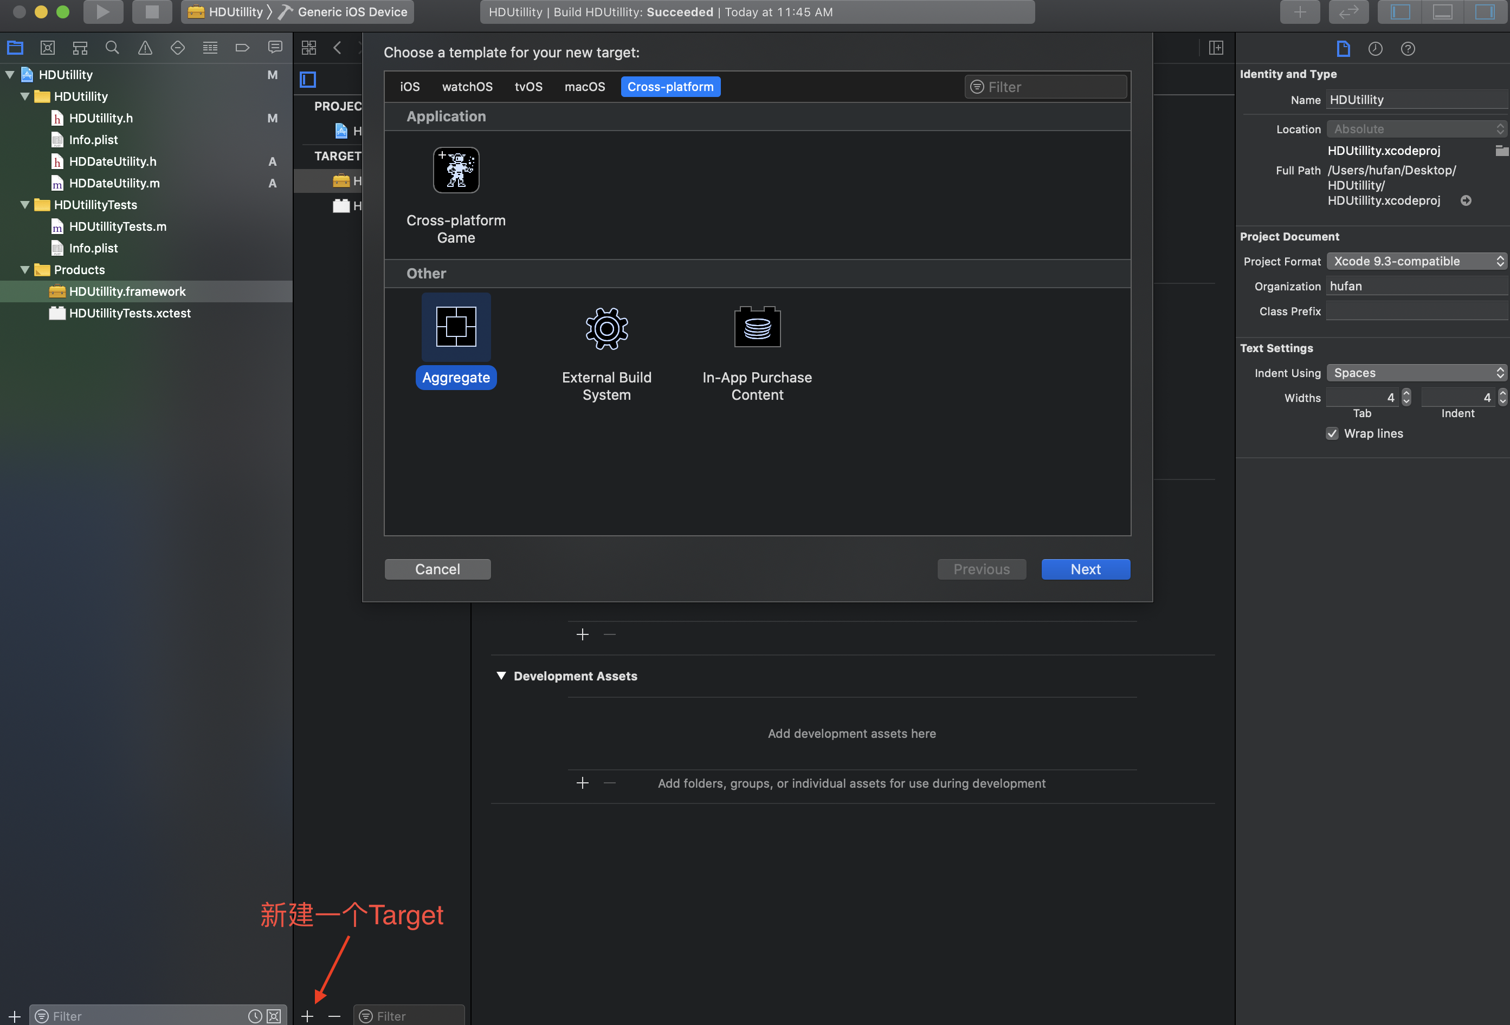The height and width of the screenshot is (1025, 1510).
Task: Switch to the macOS template tab
Action: (584, 87)
